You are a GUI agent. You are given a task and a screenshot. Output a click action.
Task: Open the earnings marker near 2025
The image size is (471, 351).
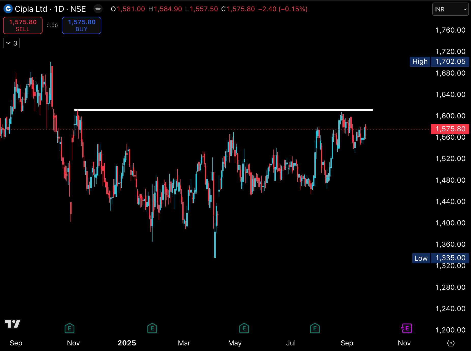click(152, 328)
